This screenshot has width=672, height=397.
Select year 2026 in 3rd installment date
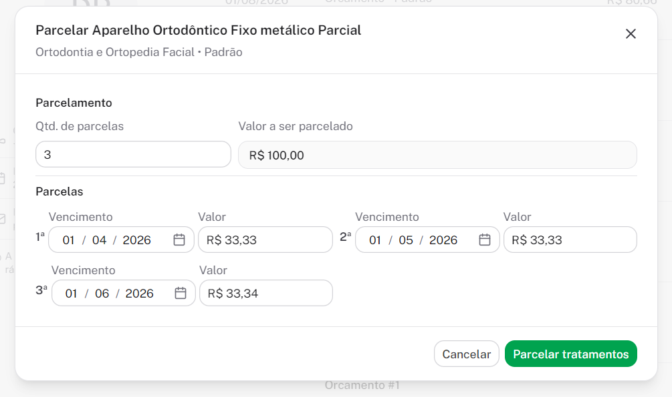140,294
